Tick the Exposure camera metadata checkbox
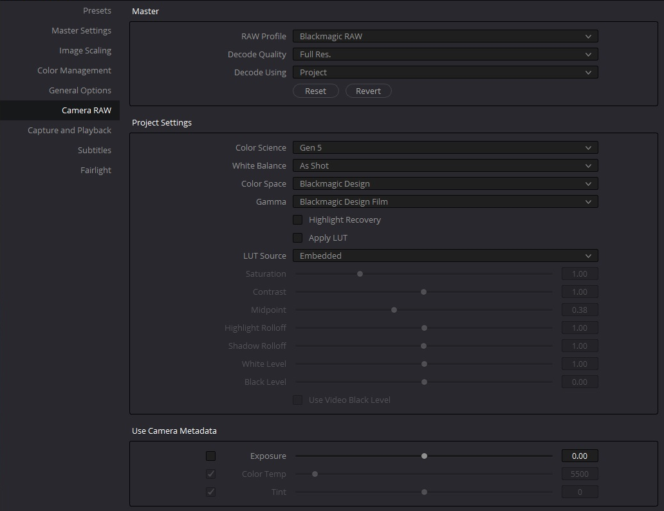This screenshot has height=511, width=664. [x=210, y=456]
